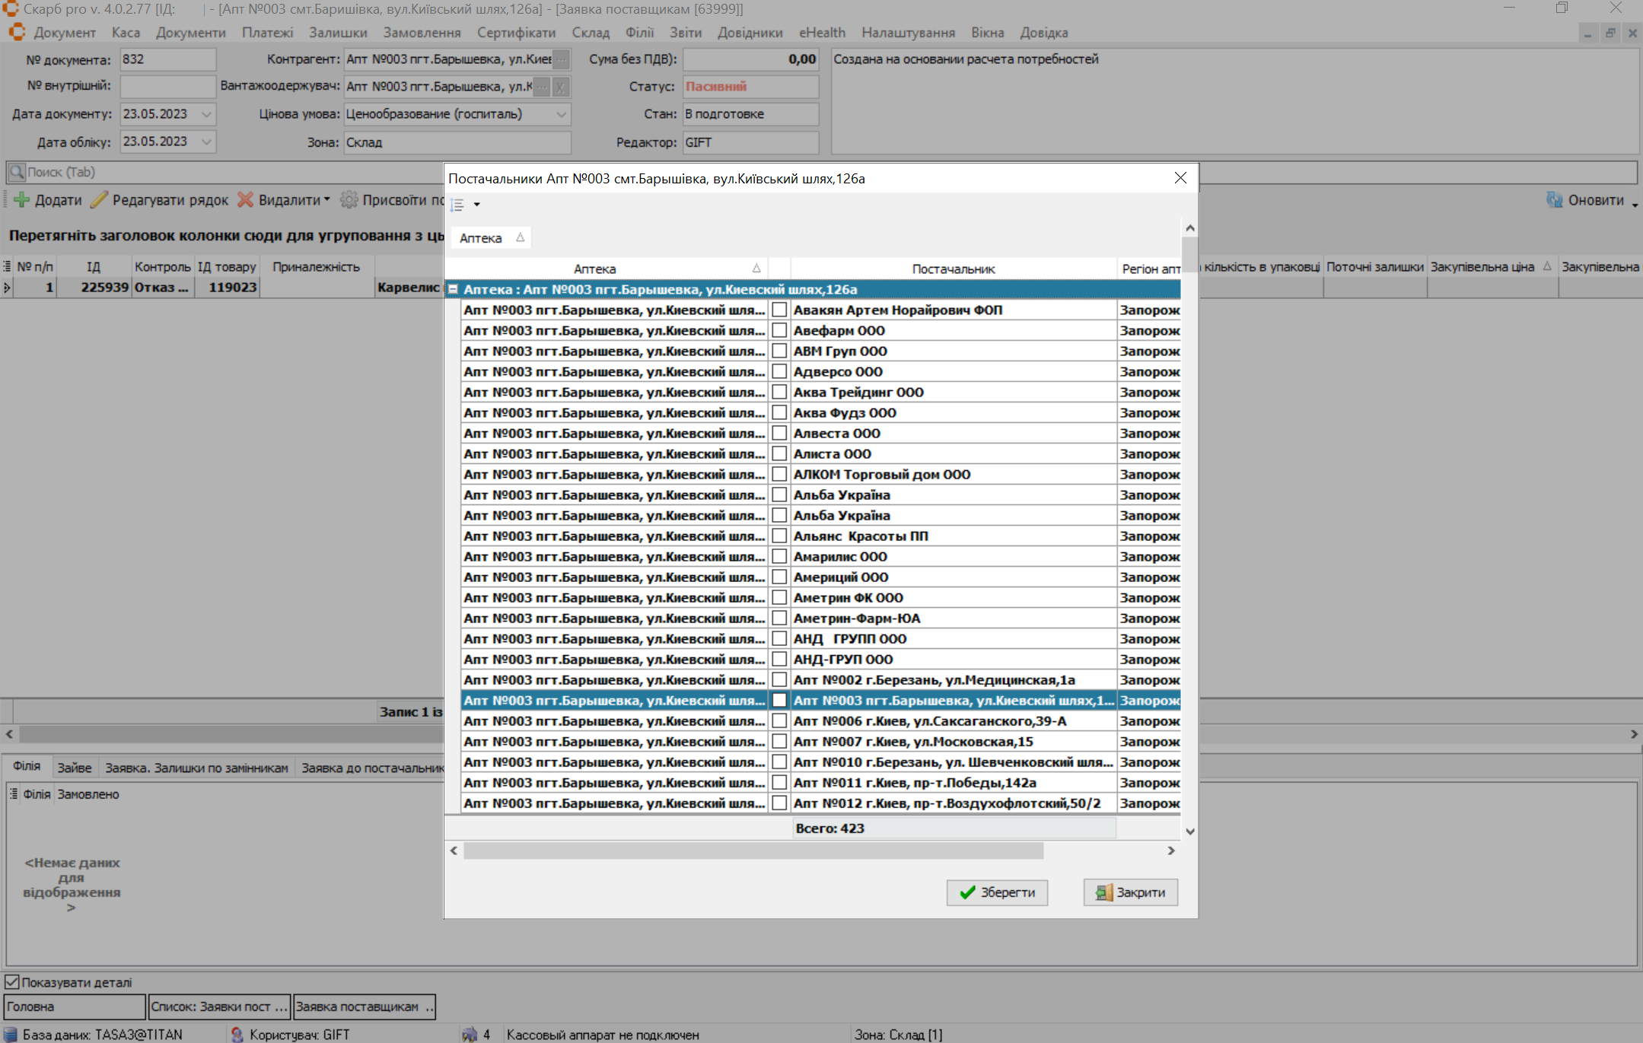
Task: Open the Дата документу date dropdown
Action: click(206, 114)
